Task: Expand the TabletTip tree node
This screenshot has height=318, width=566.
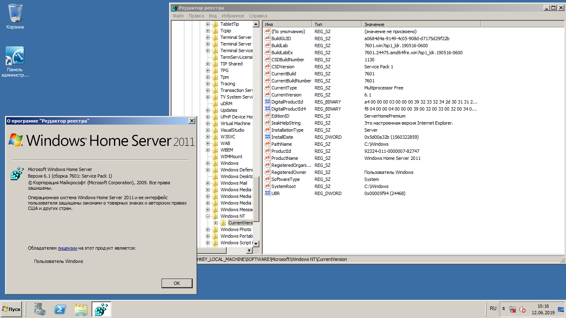Action: pos(208,24)
